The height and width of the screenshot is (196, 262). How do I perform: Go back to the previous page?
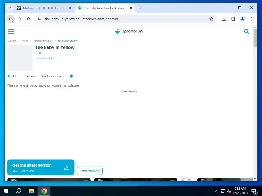[x=10, y=19]
